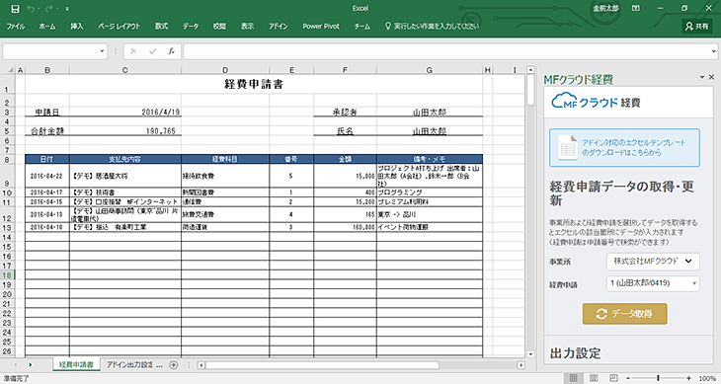Click the new sheet plus icon

point(174,364)
